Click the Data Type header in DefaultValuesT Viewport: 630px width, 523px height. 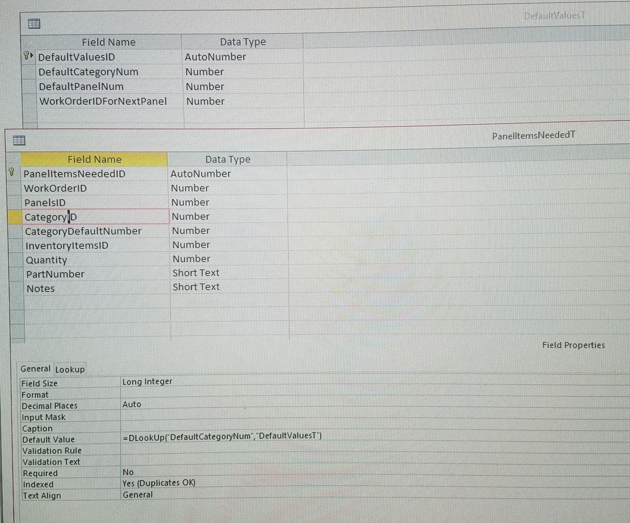point(242,42)
